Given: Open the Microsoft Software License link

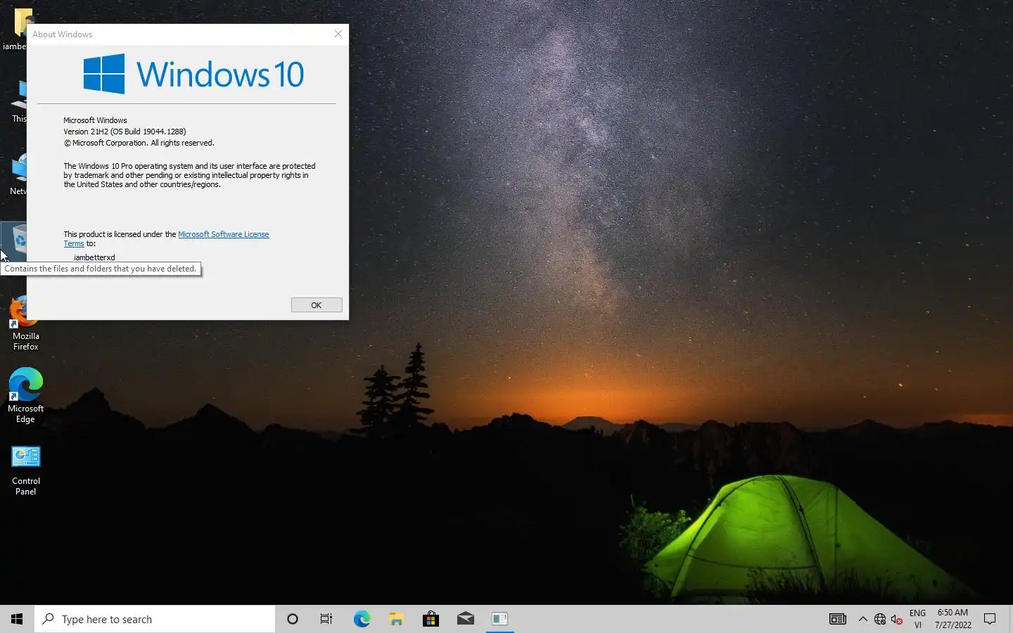Looking at the screenshot, I should pos(223,234).
